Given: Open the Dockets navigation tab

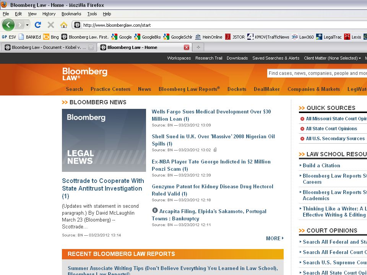Looking at the screenshot, I should coord(237,89).
